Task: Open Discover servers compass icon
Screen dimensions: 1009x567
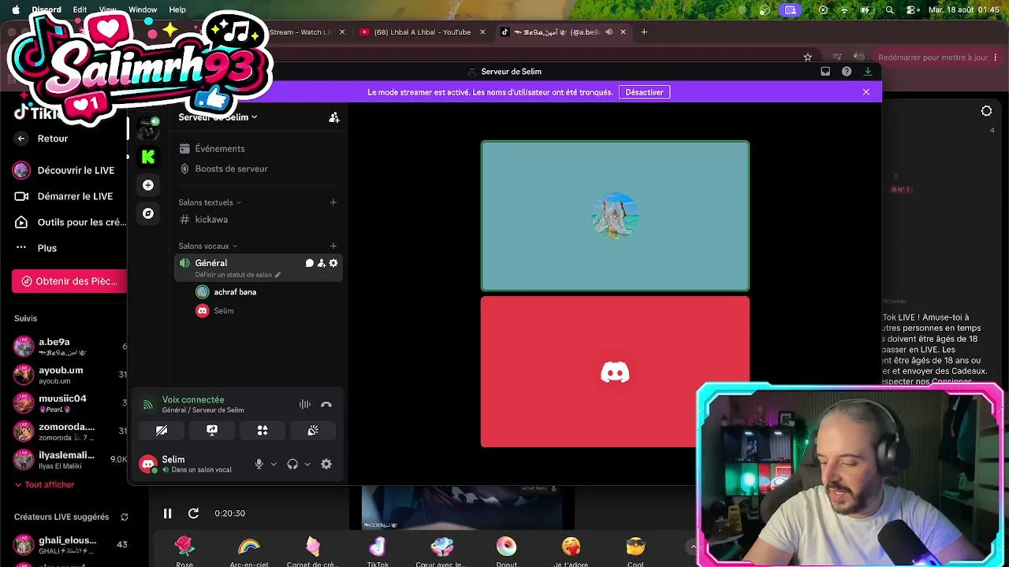Action: [x=148, y=213]
